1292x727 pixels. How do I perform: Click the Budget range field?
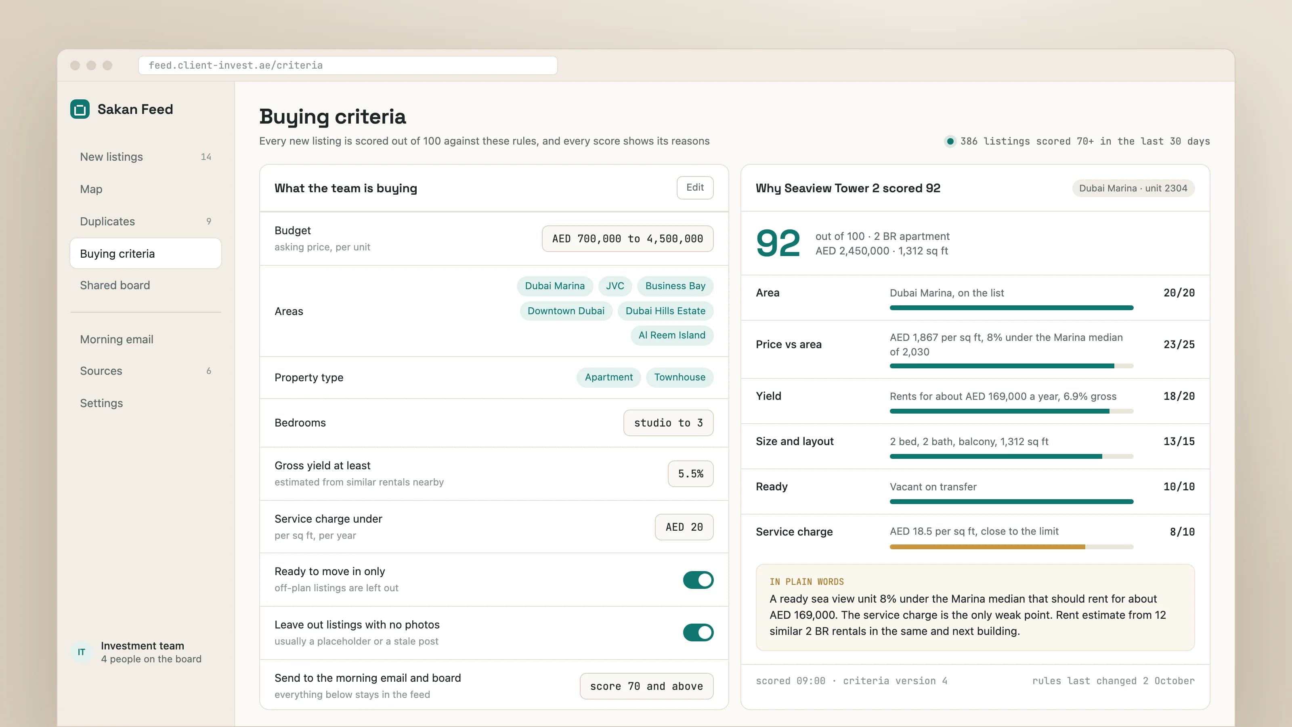pyautogui.click(x=627, y=238)
